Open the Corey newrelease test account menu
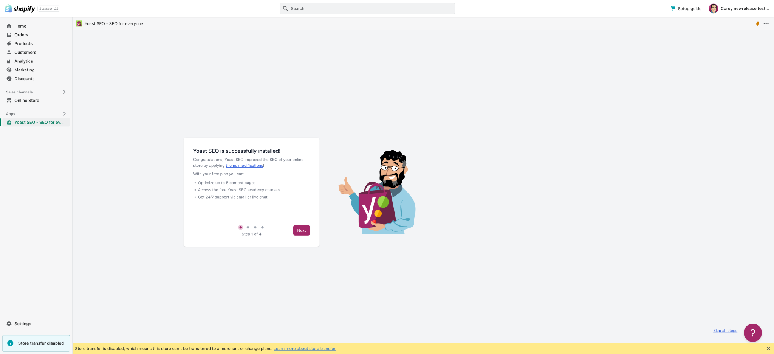Image resolution: width=774 pixels, height=354 pixels. pyautogui.click(x=739, y=8)
